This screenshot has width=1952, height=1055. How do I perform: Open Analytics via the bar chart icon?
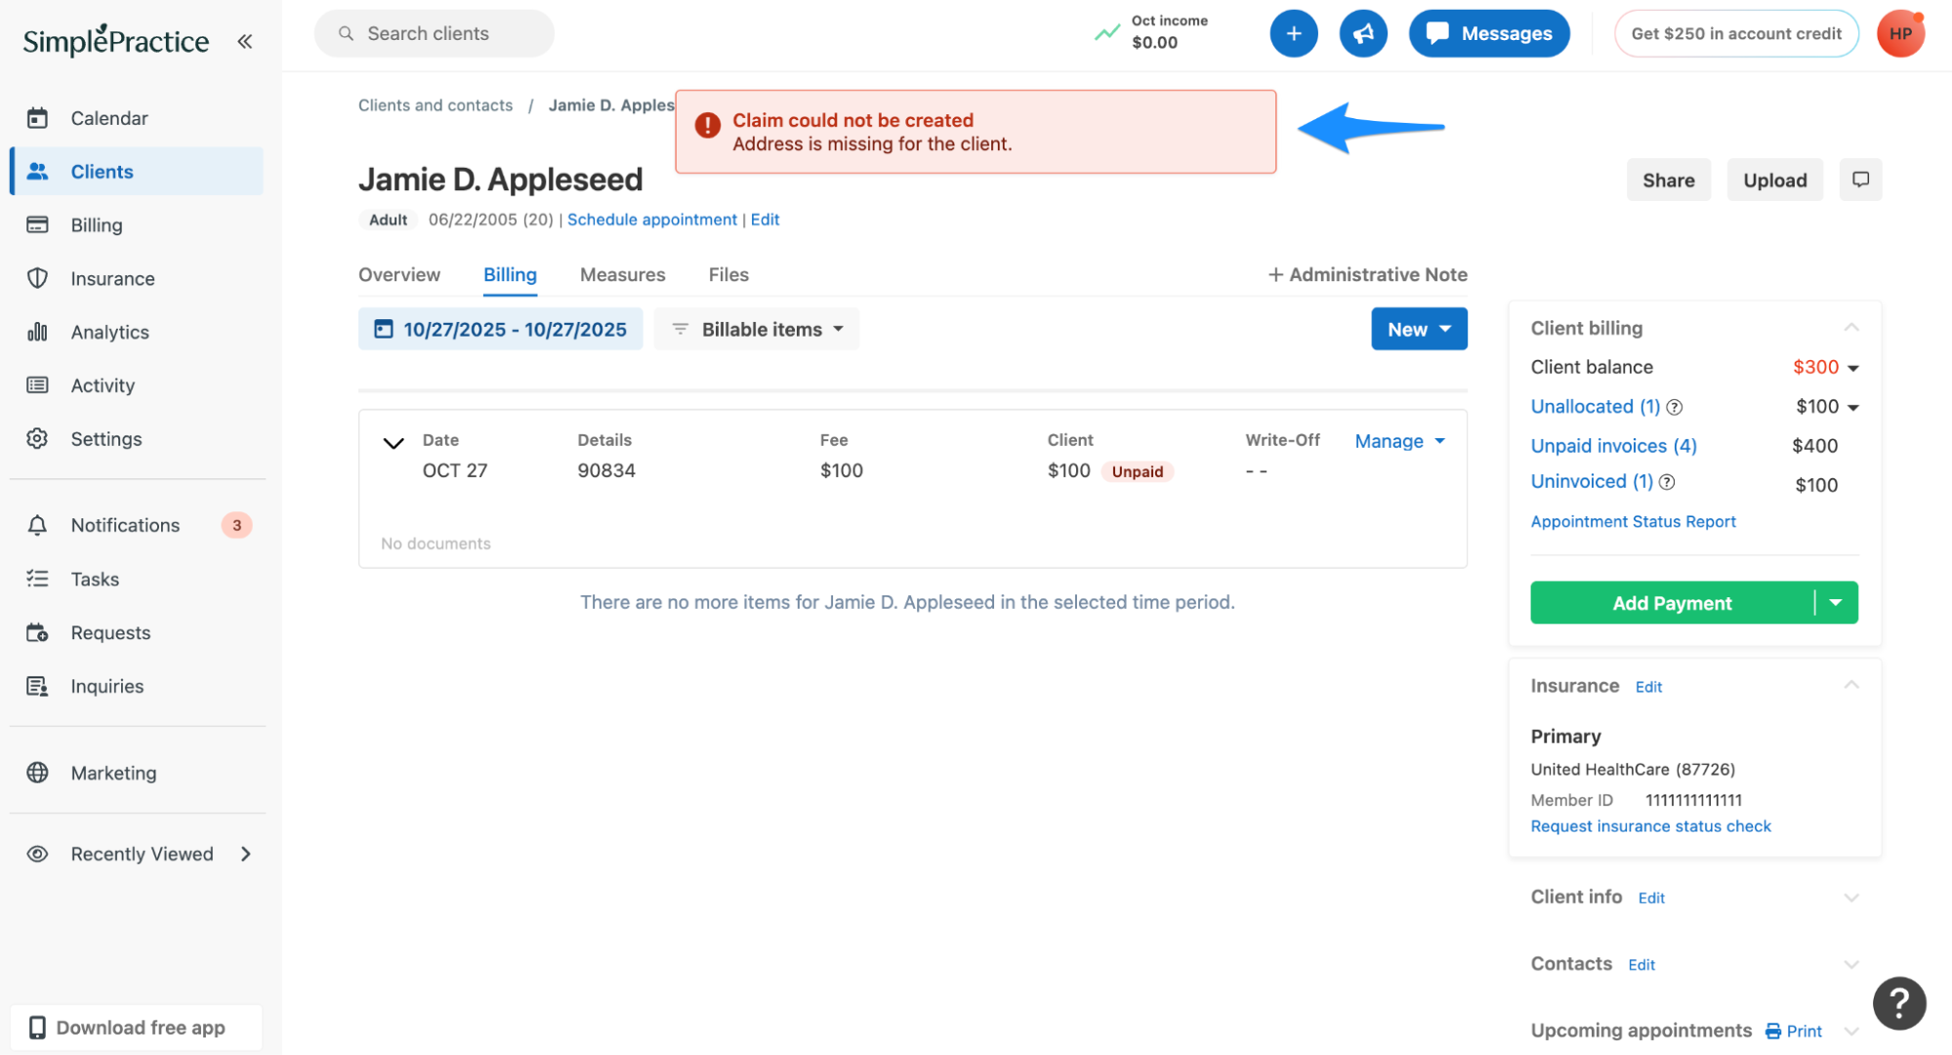37,332
